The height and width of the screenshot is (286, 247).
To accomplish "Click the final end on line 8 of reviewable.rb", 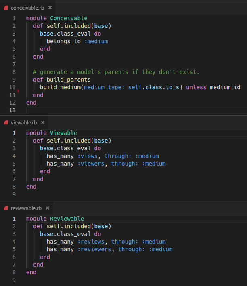I will pyautogui.click(x=31, y=272).
